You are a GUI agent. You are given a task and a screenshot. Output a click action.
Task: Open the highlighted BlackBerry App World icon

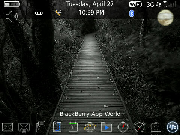tap(172, 127)
